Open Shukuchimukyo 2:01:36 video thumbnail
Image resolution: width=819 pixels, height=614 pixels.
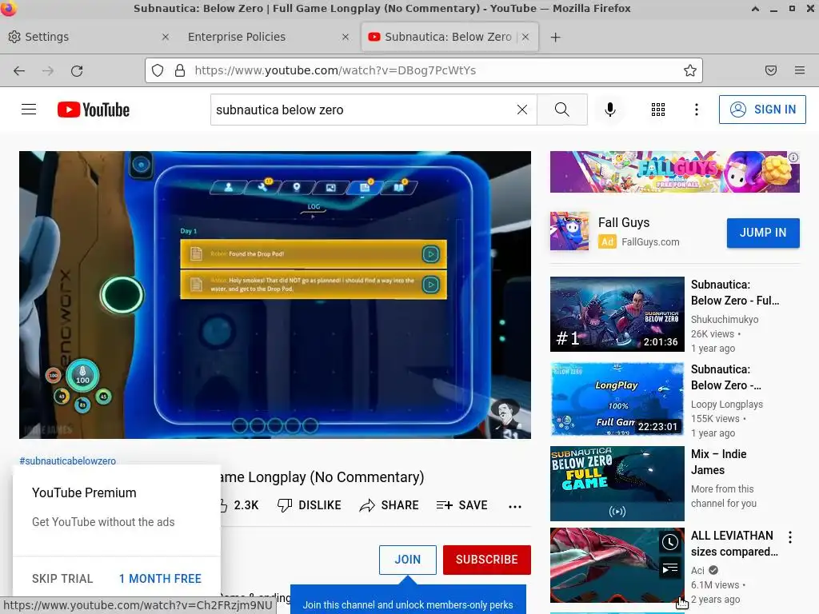[617, 313]
